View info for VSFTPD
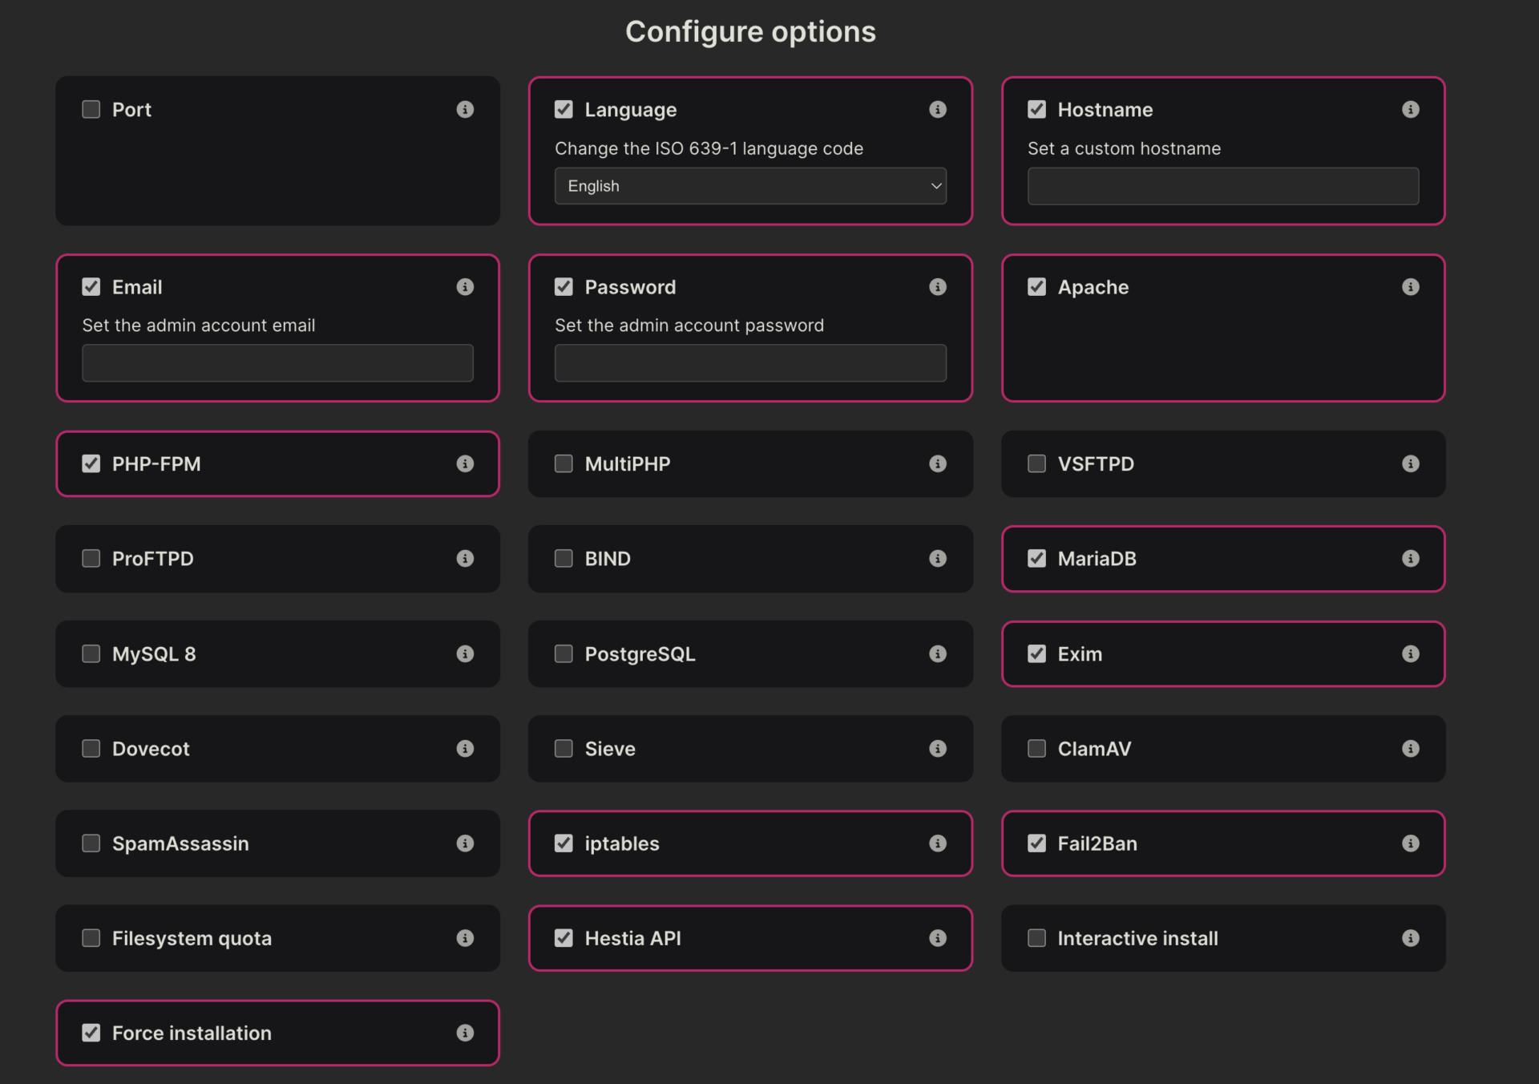This screenshot has height=1084, width=1539. coord(1411,463)
